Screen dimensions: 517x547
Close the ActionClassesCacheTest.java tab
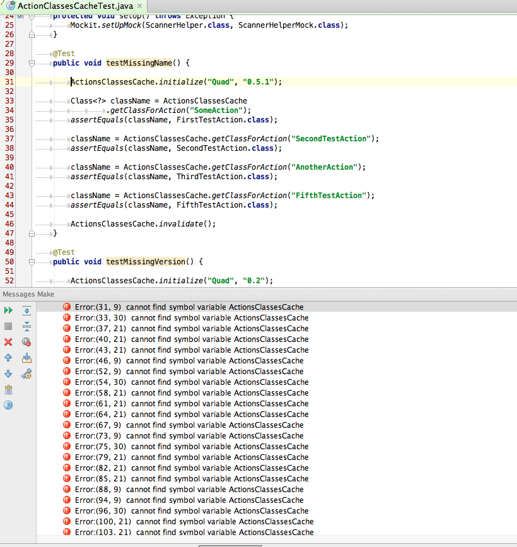pos(139,6)
